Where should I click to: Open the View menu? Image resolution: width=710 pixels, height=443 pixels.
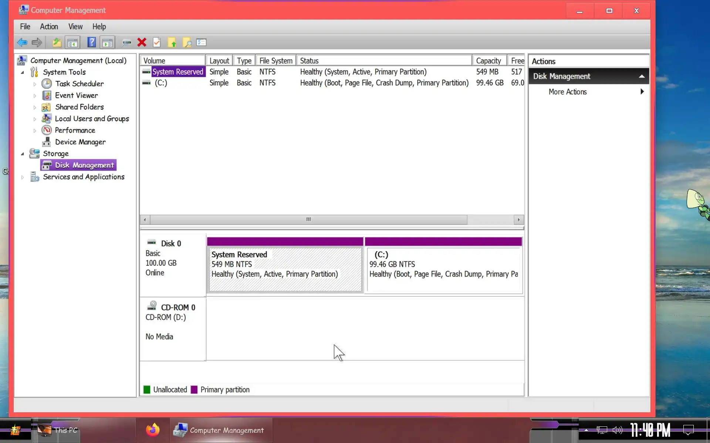(x=75, y=27)
